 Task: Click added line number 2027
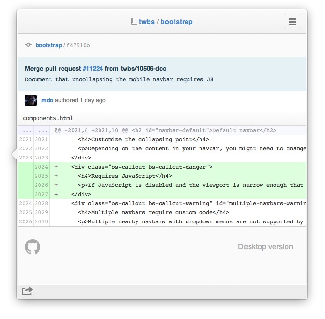pyautogui.click(x=41, y=194)
